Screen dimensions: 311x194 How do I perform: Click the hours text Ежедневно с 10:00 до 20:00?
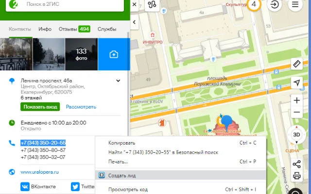pos(53,123)
